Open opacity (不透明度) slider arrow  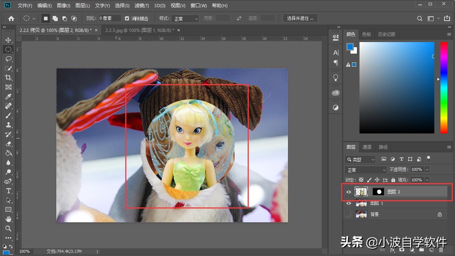click(427, 169)
